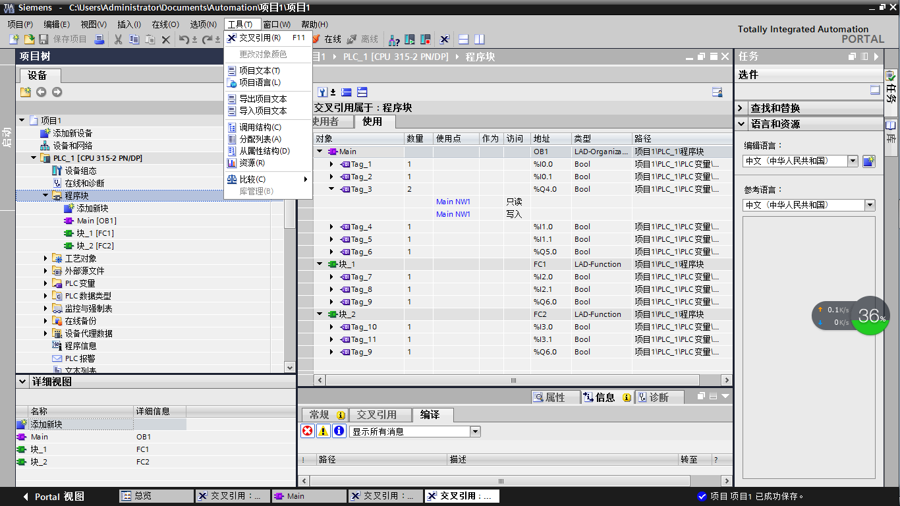Image resolution: width=900 pixels, height=506 pixels.
Task: Open Main [OB1] block in project tree
Action: [96, 221]
